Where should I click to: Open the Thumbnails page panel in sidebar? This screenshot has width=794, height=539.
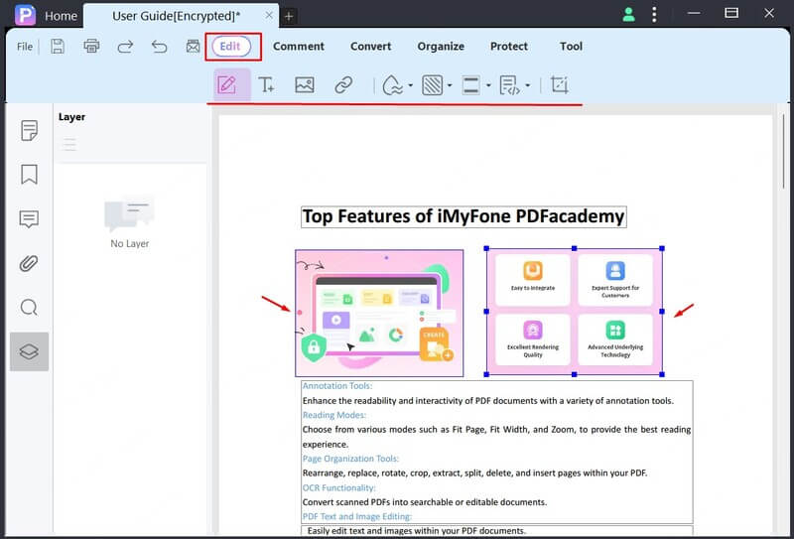pos(29,131)
